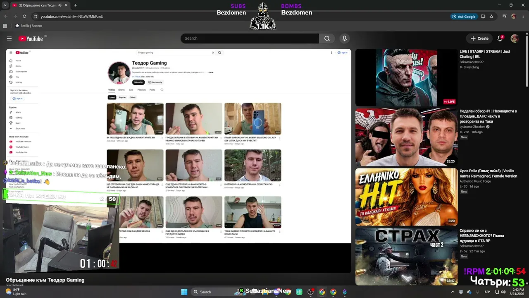The height and width of the screenshot is (298, 529).
Task: Open the purple diamond app in taskbar
Action: 345,292
